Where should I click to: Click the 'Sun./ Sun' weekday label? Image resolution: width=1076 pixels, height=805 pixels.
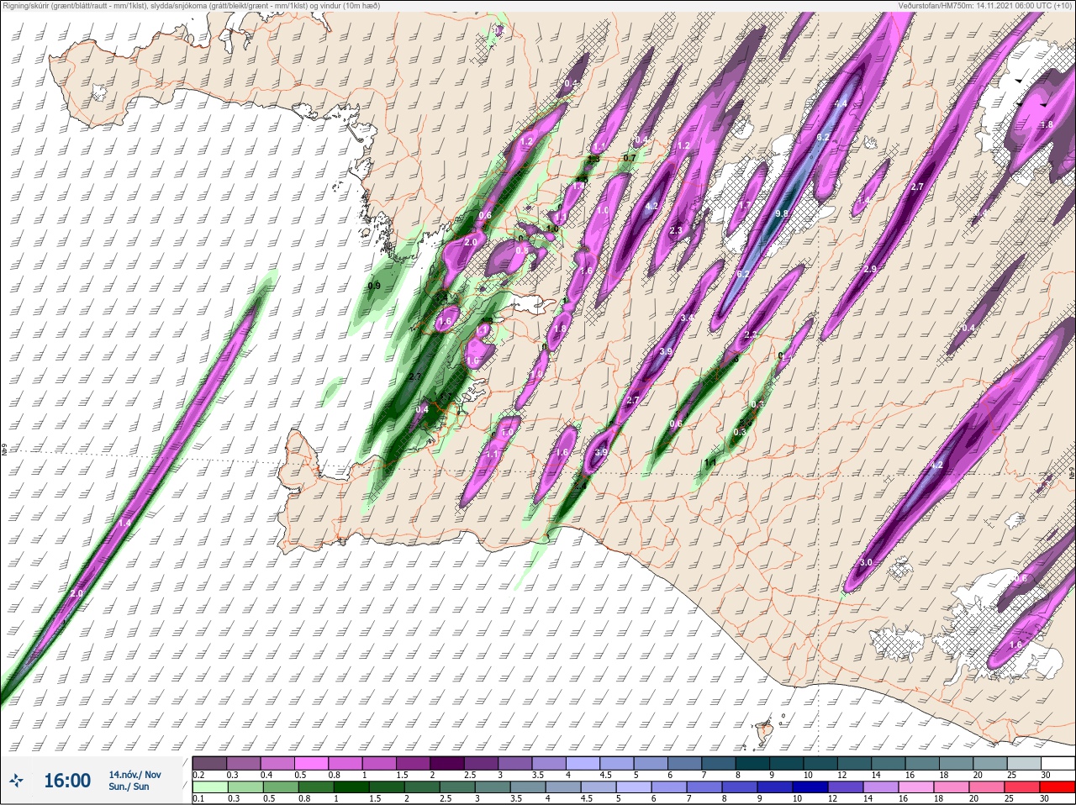[x=129, y=787]
